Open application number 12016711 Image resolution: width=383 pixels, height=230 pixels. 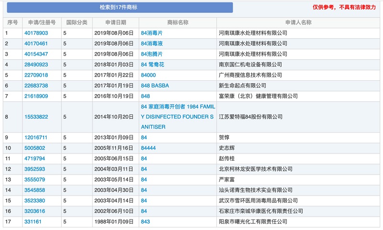coord(36,138)
